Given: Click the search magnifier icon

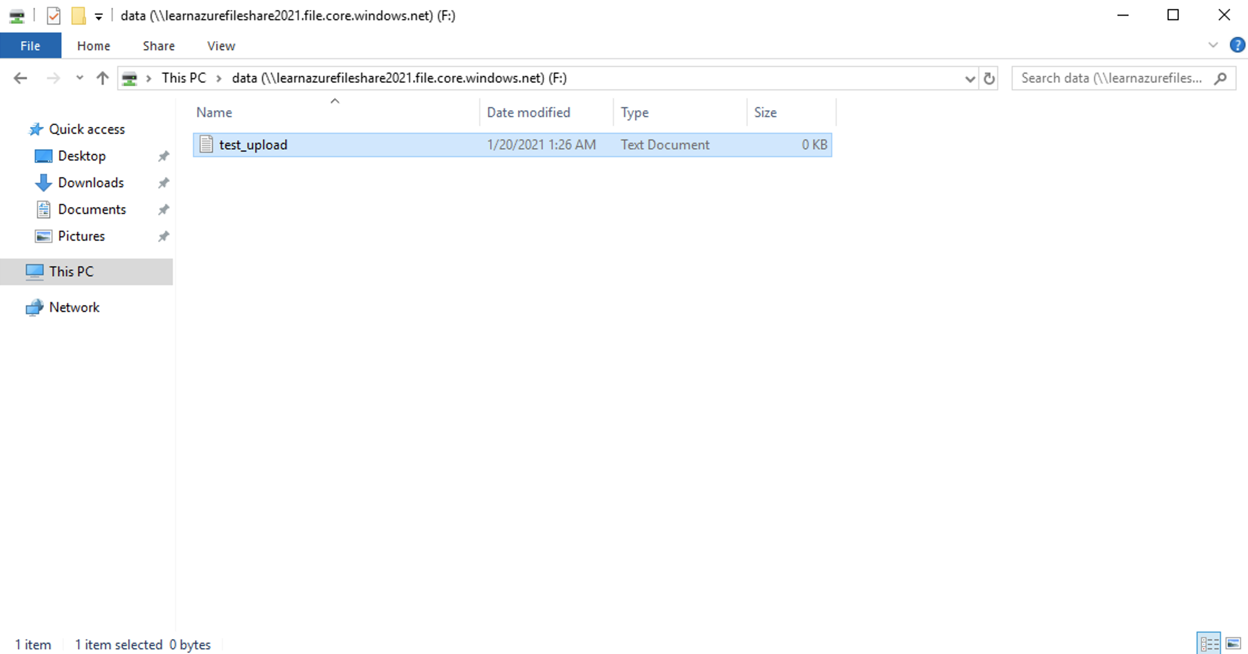Looking at the screenshot, I should [1220, 79].
